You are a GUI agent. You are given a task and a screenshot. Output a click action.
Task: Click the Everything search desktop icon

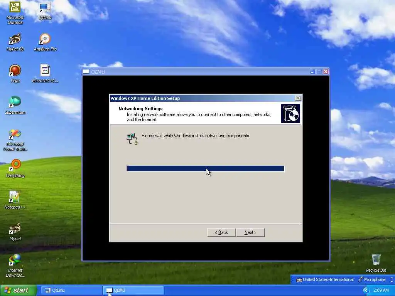(15, 168)
